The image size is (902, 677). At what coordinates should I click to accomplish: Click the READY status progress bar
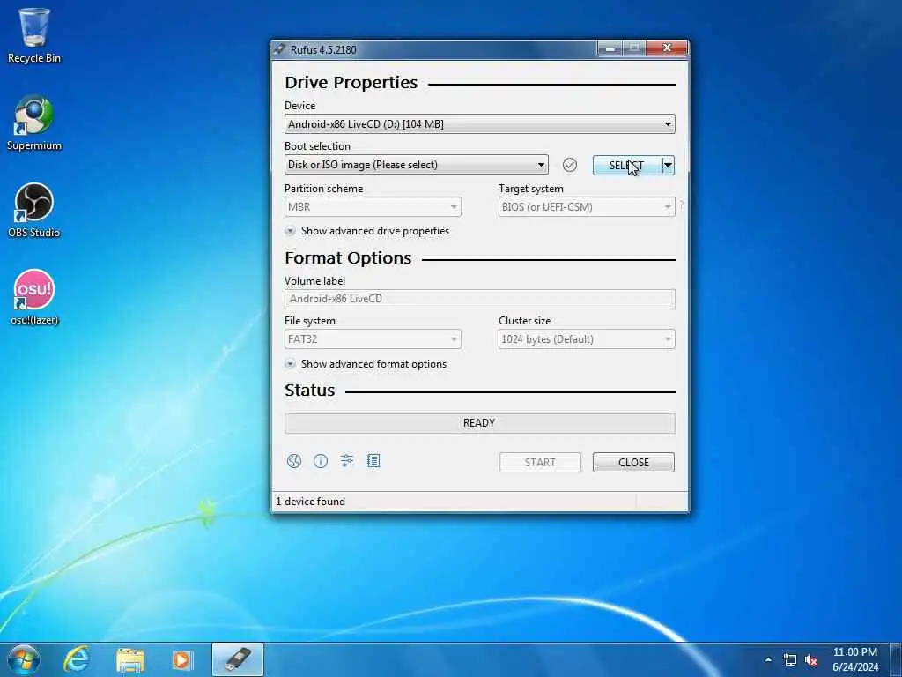coord(480,423)
